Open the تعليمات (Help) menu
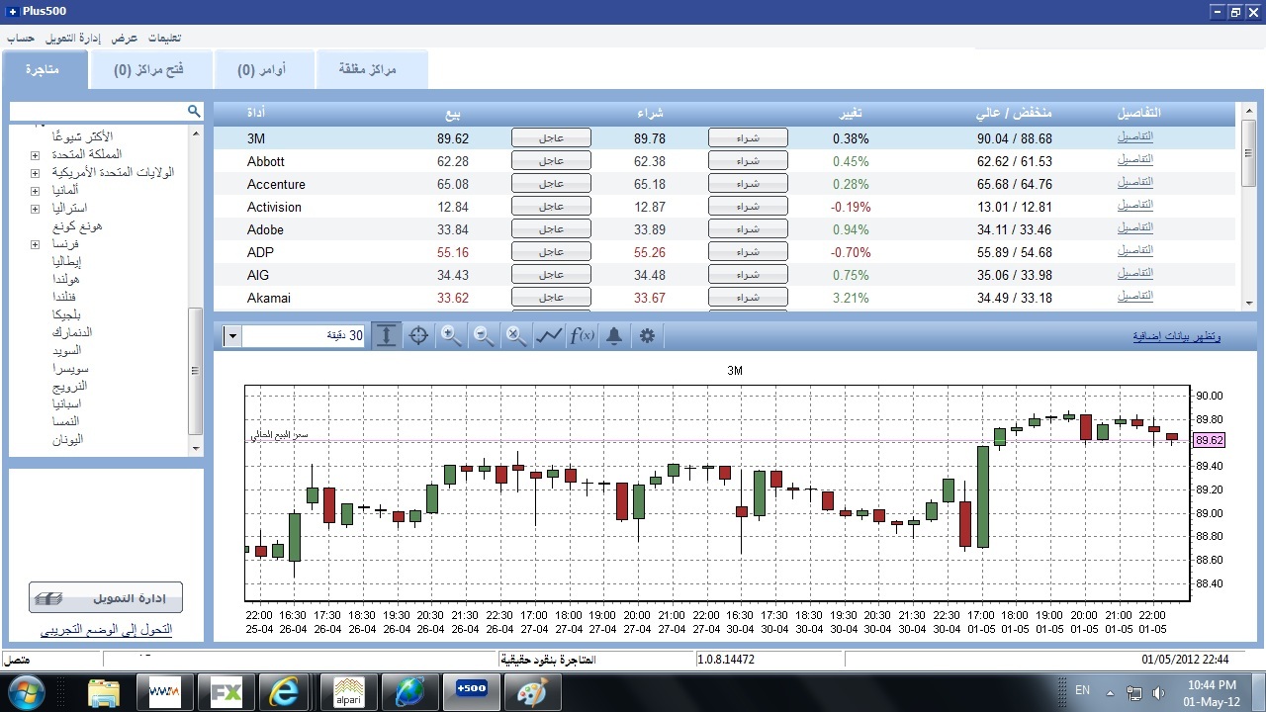Image resolution: width=1266 pixels, height=712 pixels. tap(164, 38)
